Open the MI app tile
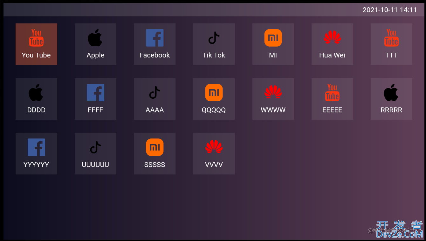 click(273, 44)
